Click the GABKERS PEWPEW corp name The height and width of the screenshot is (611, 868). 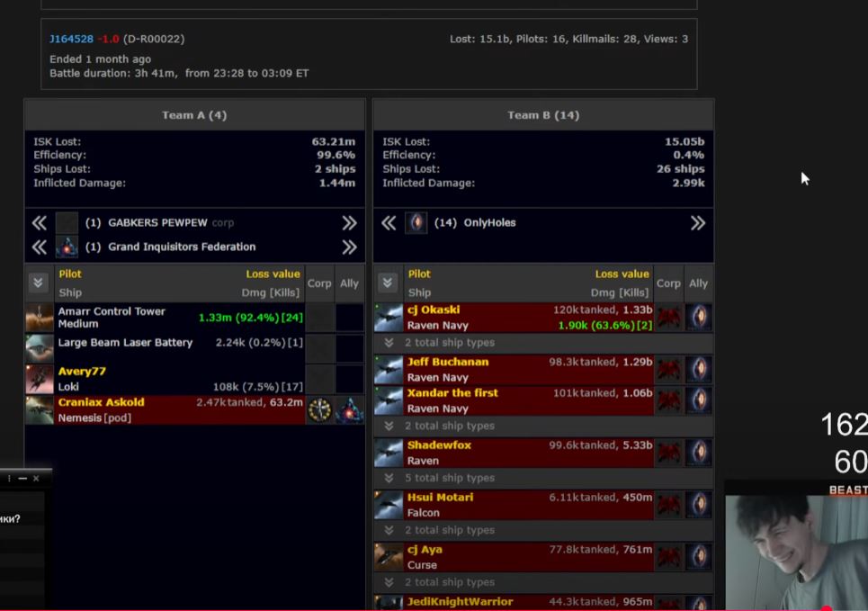click(157, 222)
